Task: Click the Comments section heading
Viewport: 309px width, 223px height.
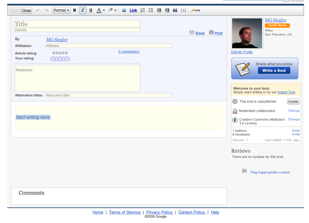Action: click(x=31, y=193)
